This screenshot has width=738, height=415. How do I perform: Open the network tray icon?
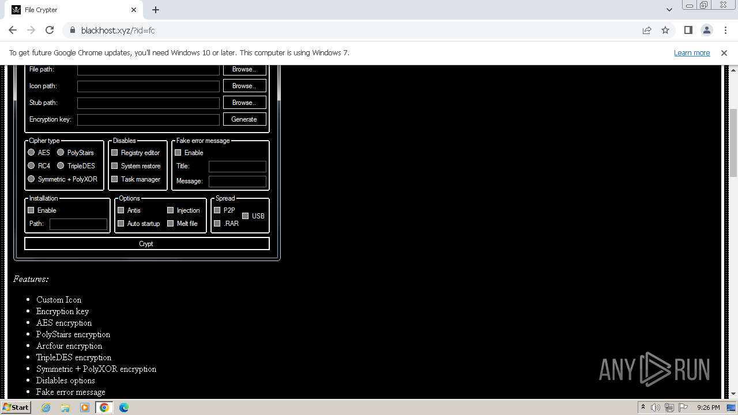point(669,407)
